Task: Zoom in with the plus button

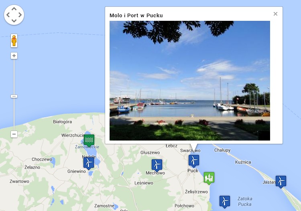Action: [14, 56]
